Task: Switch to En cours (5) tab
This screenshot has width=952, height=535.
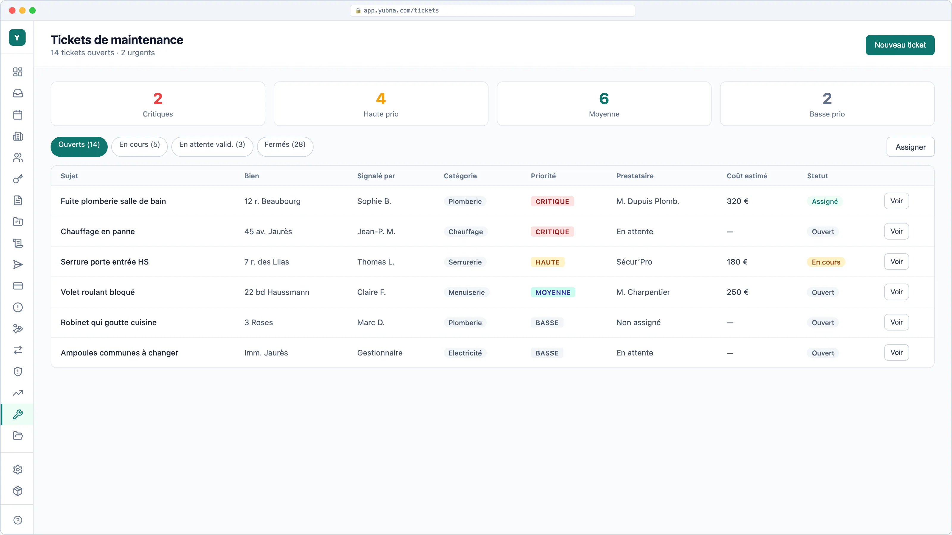Action: 140,147
